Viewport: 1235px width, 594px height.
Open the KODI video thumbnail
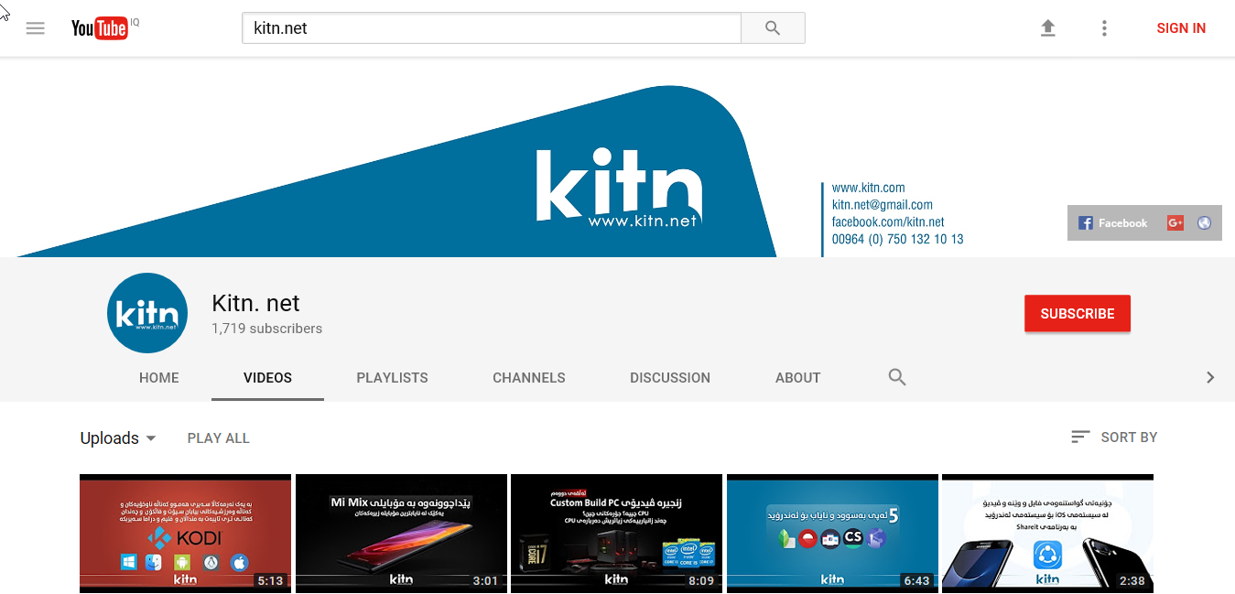185,533
